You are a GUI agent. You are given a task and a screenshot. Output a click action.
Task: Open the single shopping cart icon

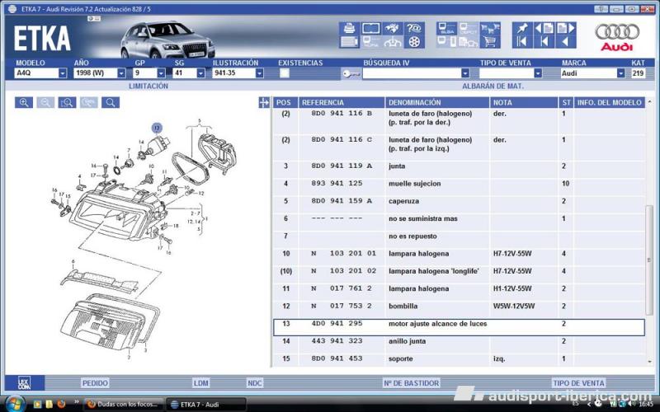pyautogui.click(x=490, y=42)
